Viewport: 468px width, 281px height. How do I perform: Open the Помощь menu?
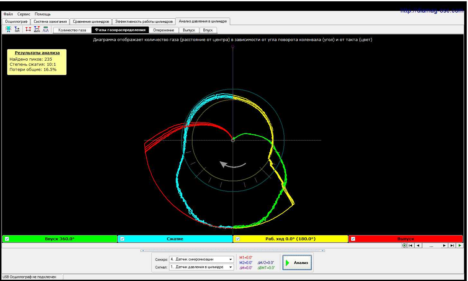pos(43,14)
